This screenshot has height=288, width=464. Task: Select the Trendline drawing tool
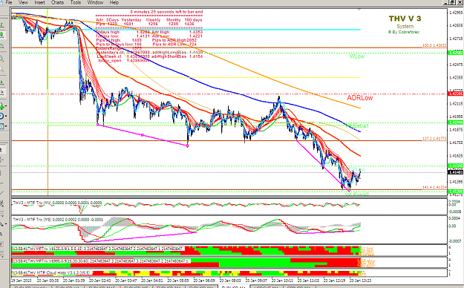pos(1,193)
